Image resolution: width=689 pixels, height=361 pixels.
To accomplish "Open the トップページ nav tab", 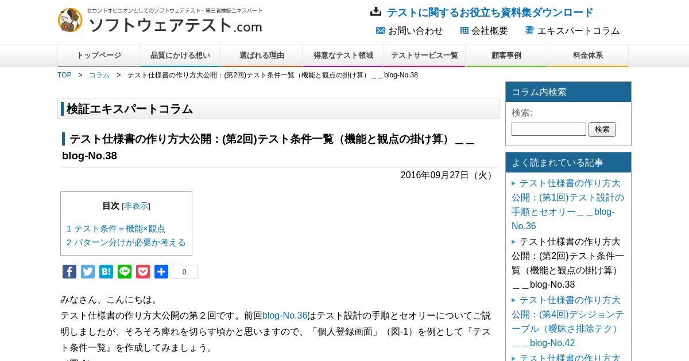I will click(99, 56).
